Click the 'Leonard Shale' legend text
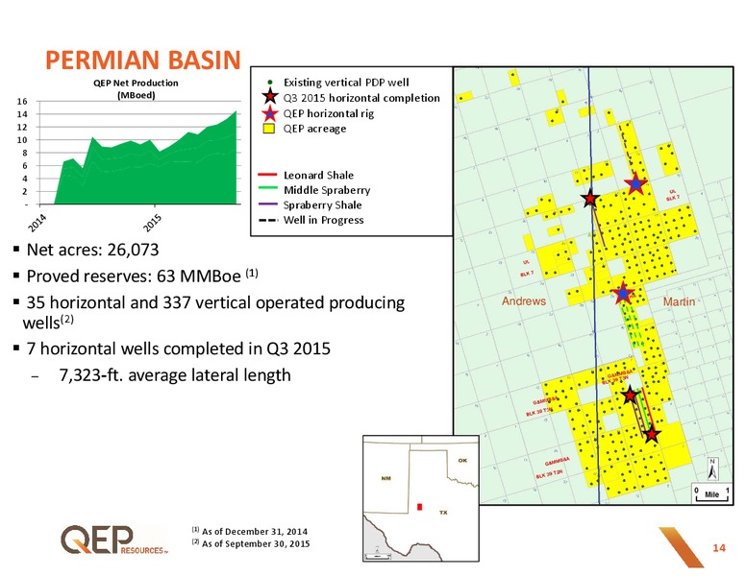 tap(319, 175)
